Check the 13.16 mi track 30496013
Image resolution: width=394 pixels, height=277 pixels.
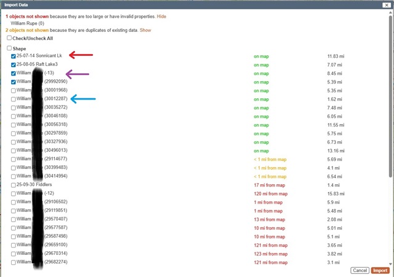14,150
